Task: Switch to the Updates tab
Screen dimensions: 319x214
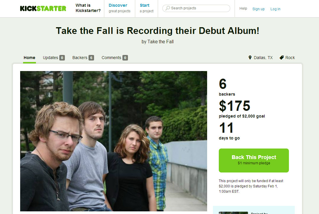Action: [51, 58]
